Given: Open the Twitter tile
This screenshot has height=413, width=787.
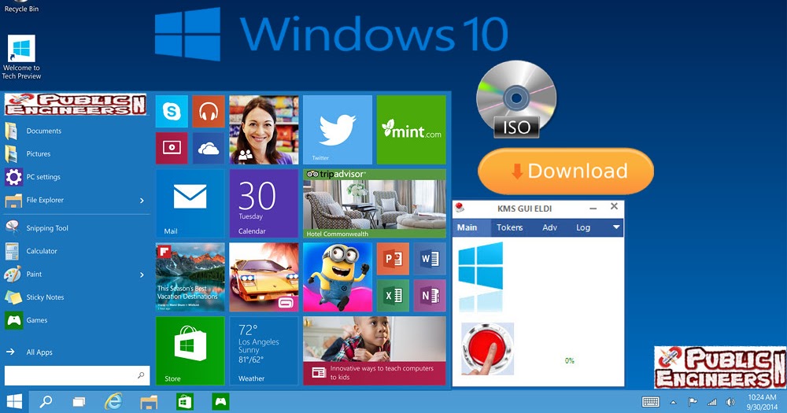Looking at the screenshot, I should pos(338,130).
